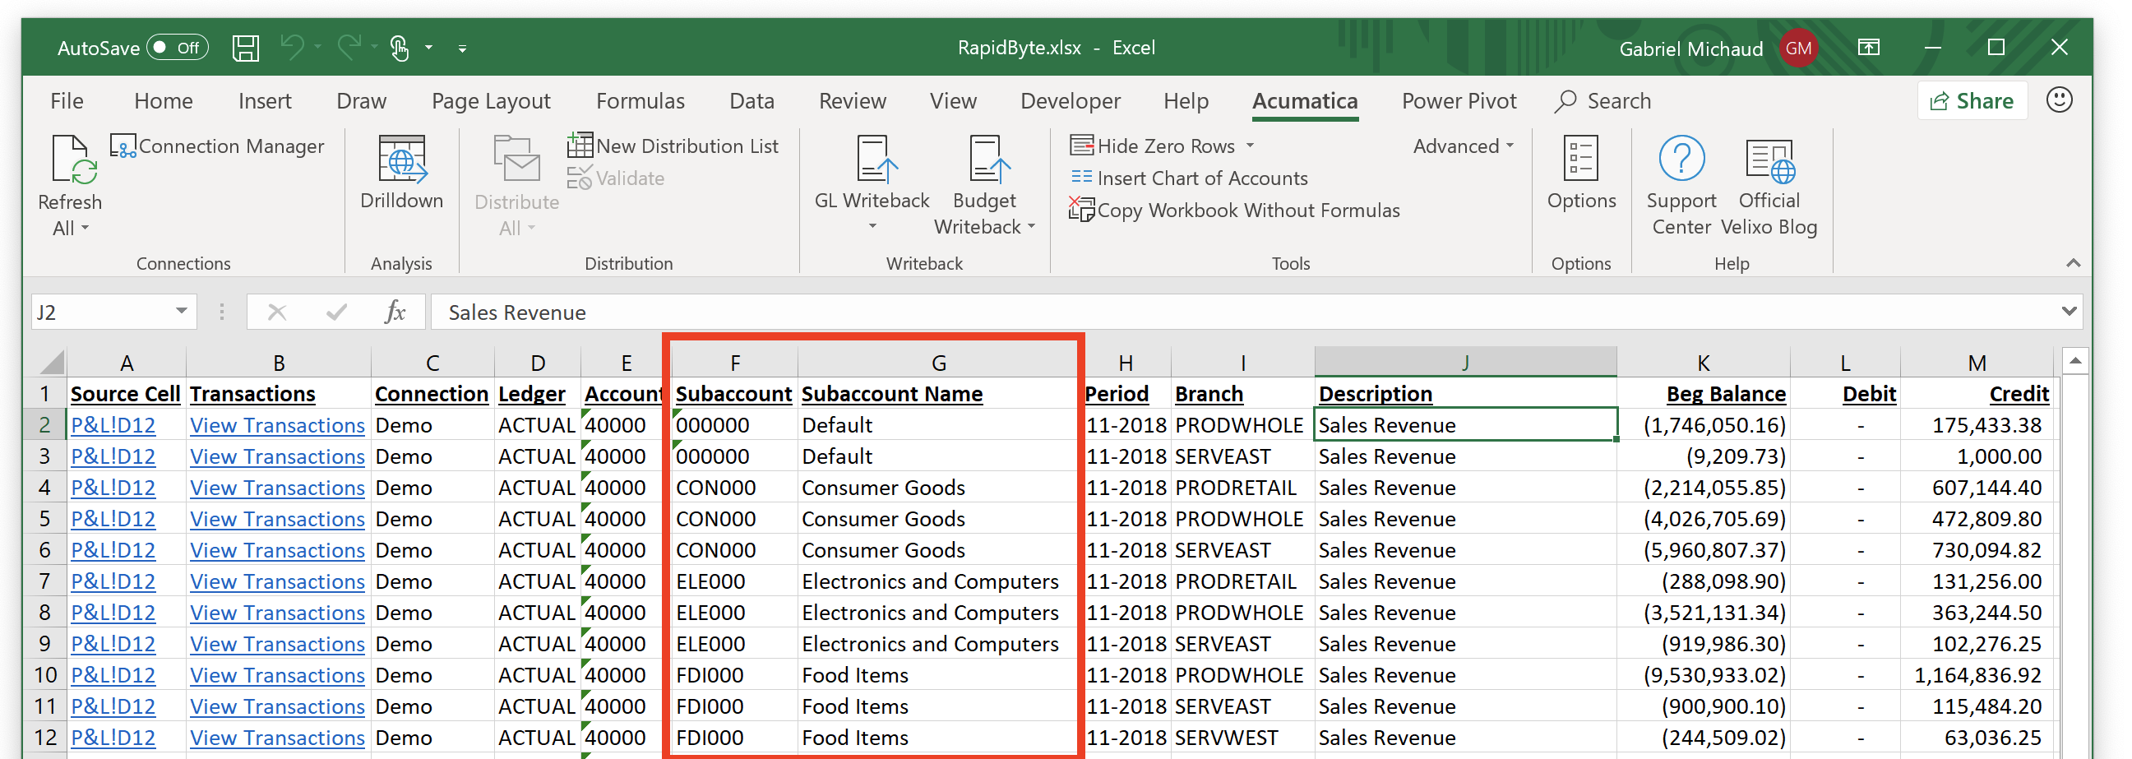2132x759 pixels.
Task: Click the Select All corner triangle
Action: pyautogui.click(x=51, y=363)
